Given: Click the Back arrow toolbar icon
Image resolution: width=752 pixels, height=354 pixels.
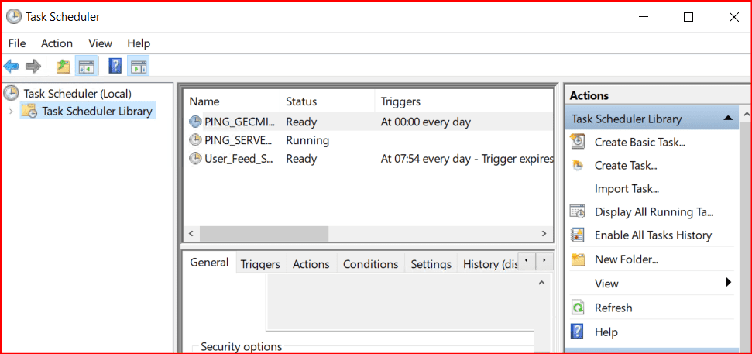Looking at the screenshot, I should 12,67.
